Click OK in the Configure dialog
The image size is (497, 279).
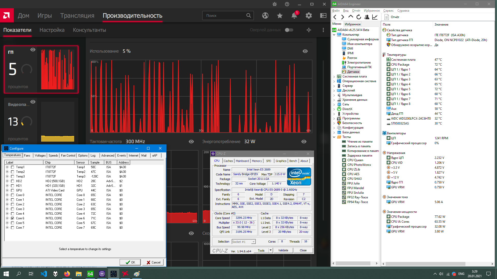pos(130,262)
